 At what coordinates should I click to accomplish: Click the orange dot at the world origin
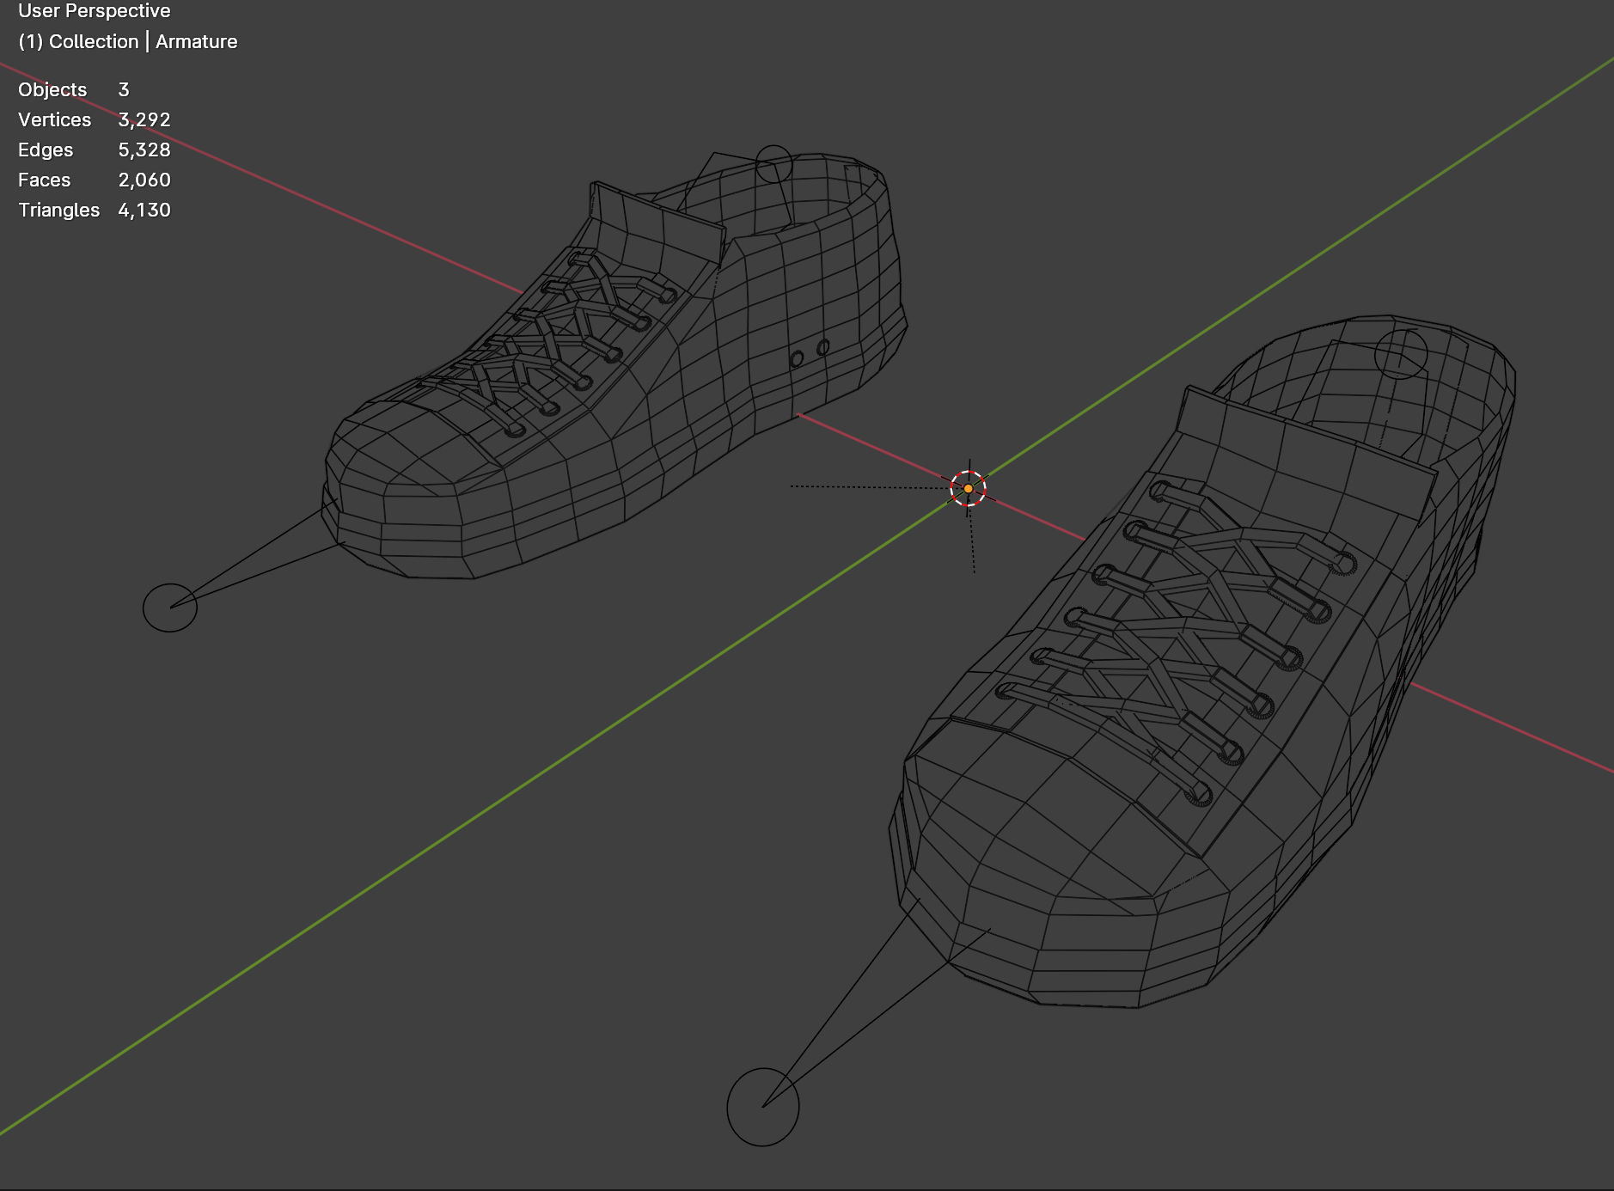coord(969,487)
